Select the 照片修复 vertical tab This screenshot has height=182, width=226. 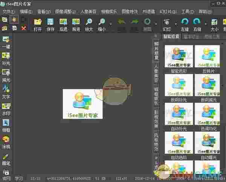pos(156,51)
